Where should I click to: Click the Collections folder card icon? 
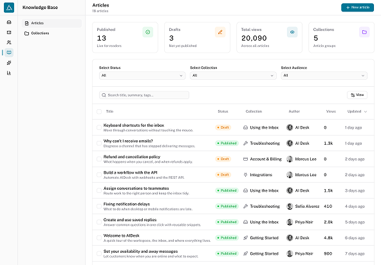pyautogui.click(x=364, y=32)
